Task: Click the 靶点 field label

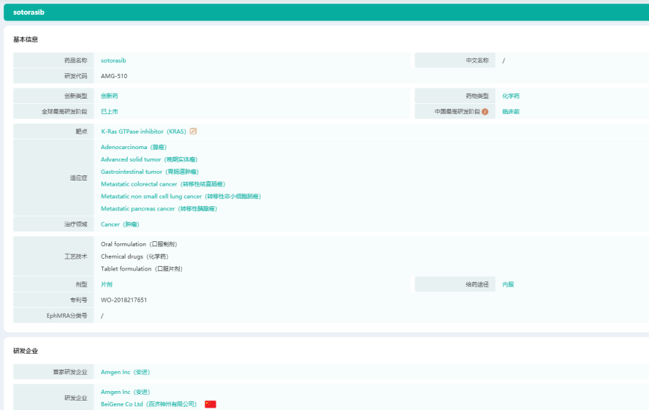Action: point(82,131)
